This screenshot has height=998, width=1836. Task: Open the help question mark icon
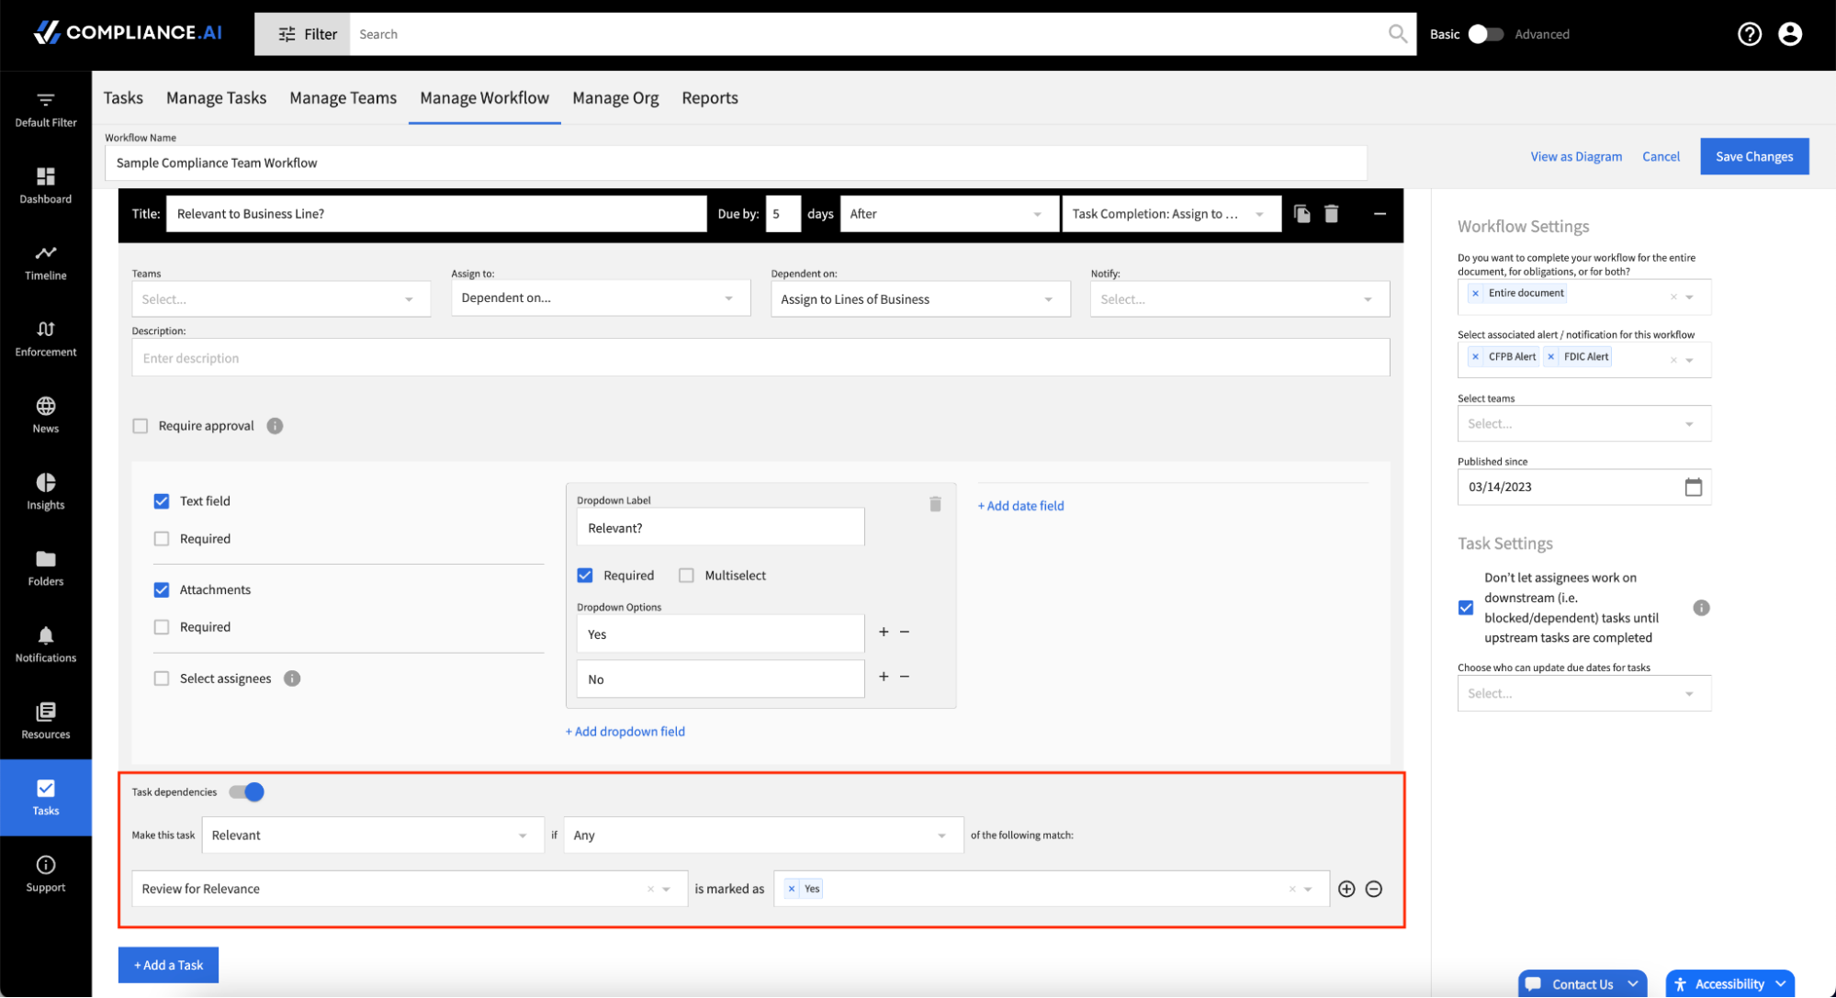(1749, 34)
